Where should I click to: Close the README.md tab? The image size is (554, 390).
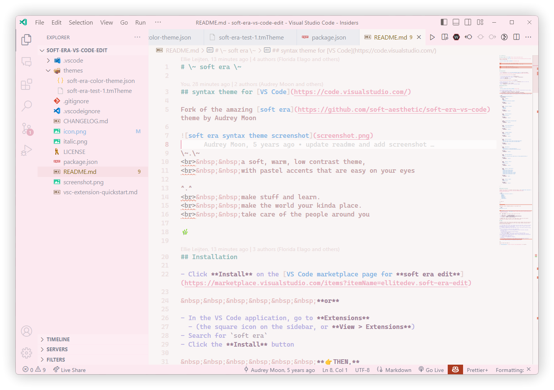pos(419,37)
